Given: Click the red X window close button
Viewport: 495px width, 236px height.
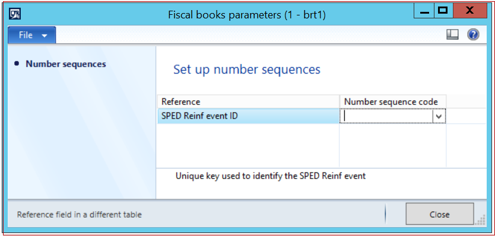Looking at the screenshot, I should [x=469, y=11].
